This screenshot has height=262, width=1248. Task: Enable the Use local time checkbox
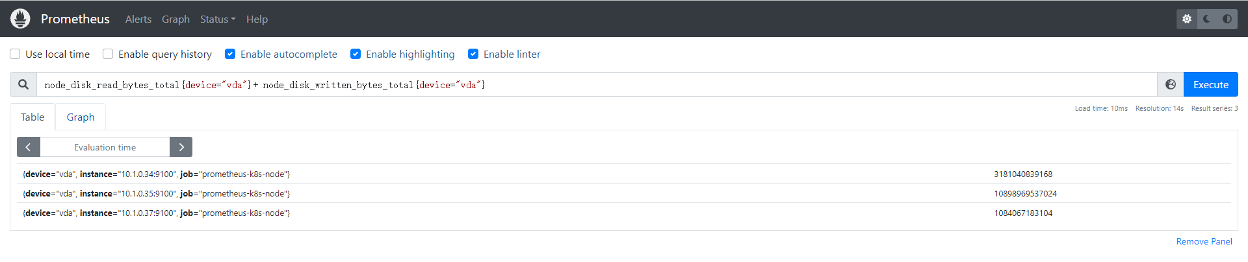point(15,54)
